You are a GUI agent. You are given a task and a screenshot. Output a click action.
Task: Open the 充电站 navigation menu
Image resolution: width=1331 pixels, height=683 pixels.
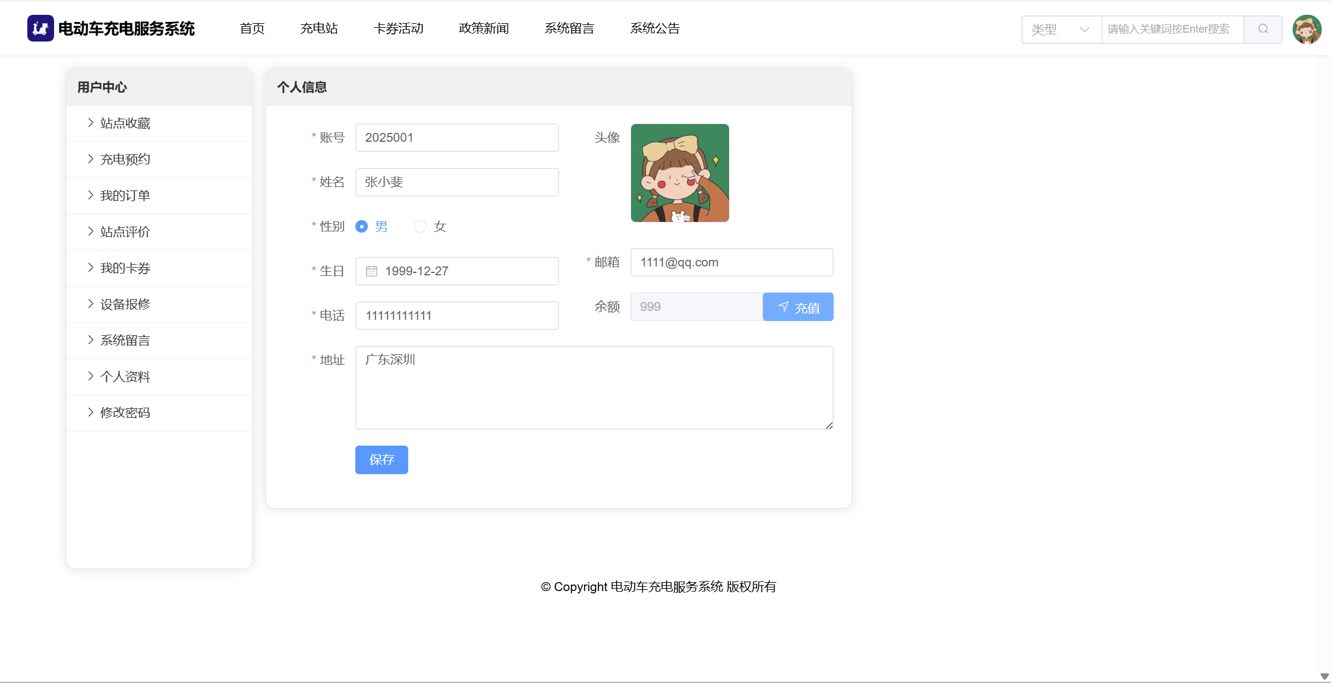pyautogui.click(x=318, y=28)
